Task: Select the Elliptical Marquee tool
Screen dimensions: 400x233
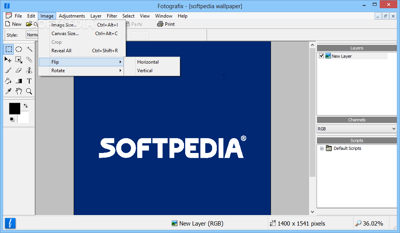Action: [x=19, y=49]
